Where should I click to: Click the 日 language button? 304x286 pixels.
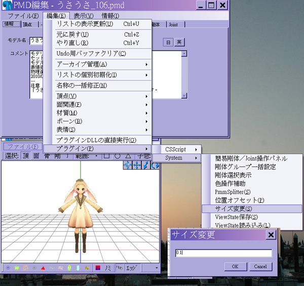168,42
